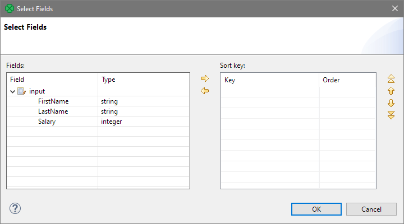Collapse the input tree node
404x224 pixels.
[12, 91]
